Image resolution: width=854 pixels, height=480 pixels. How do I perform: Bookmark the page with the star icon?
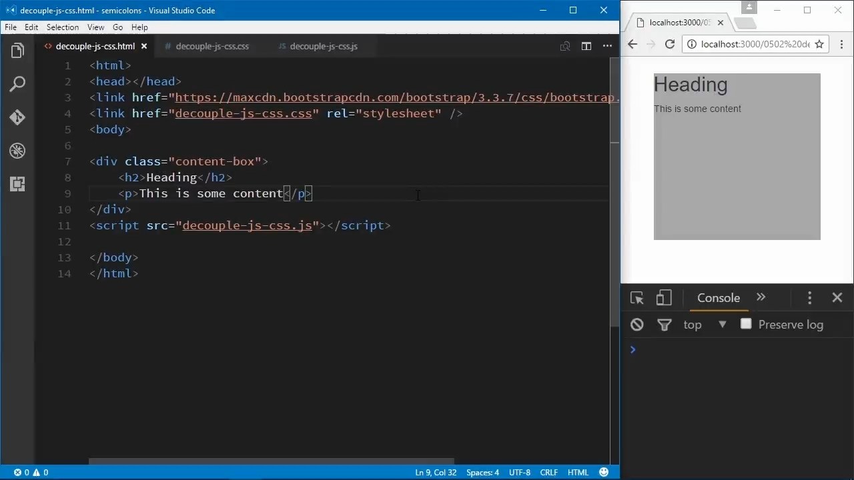click(819, 44)
